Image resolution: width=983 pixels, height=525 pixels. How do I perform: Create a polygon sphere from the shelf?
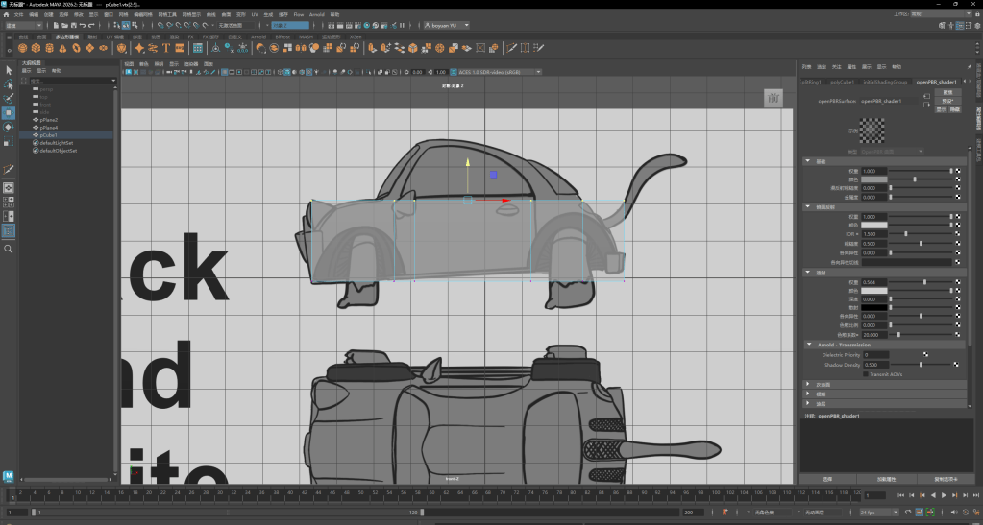(x=22, y=47)
